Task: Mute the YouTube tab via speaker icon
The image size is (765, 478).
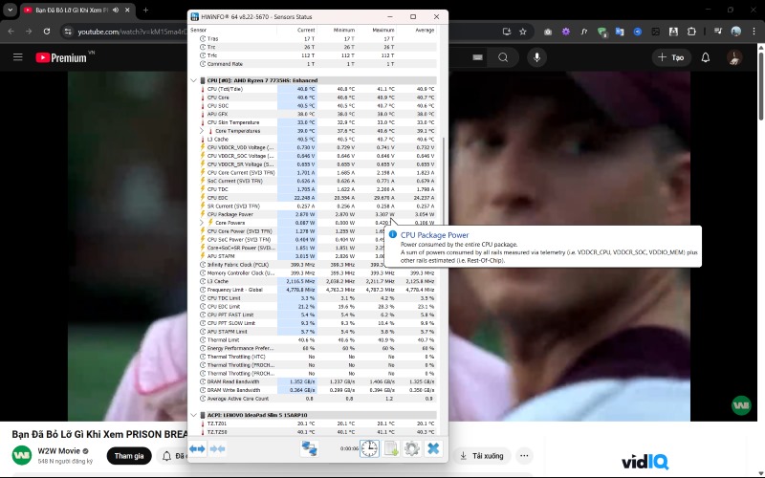Action: (116, 10)
